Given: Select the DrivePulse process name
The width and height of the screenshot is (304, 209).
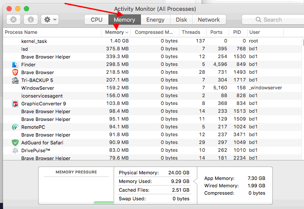Looking at the screenshot, I should pos(36,150).
